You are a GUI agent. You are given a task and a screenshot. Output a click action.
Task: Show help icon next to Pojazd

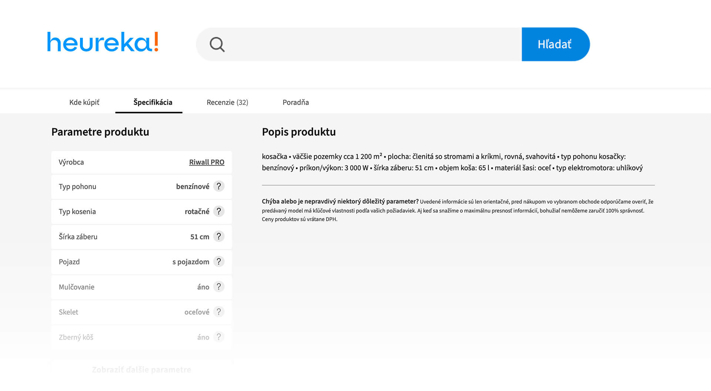point(219,262)
